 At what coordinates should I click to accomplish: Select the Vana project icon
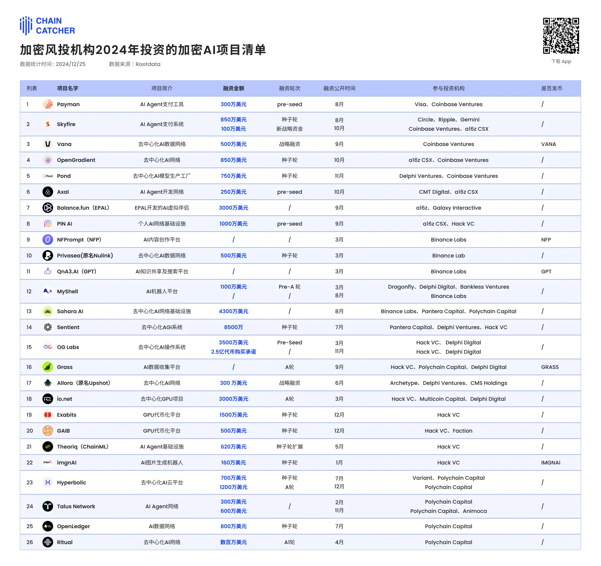coord(48,144)
